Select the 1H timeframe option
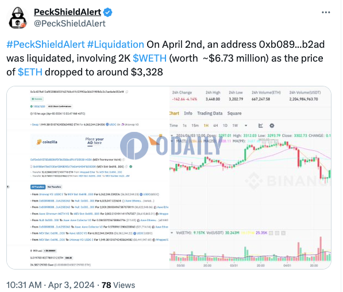The image size is (343, 292). pos(206,126)
